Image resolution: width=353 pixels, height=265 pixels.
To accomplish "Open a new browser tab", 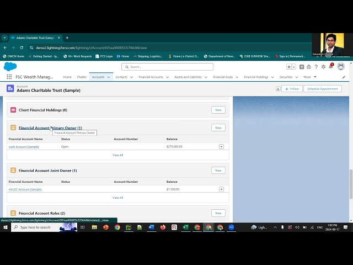I will (67, 38).
